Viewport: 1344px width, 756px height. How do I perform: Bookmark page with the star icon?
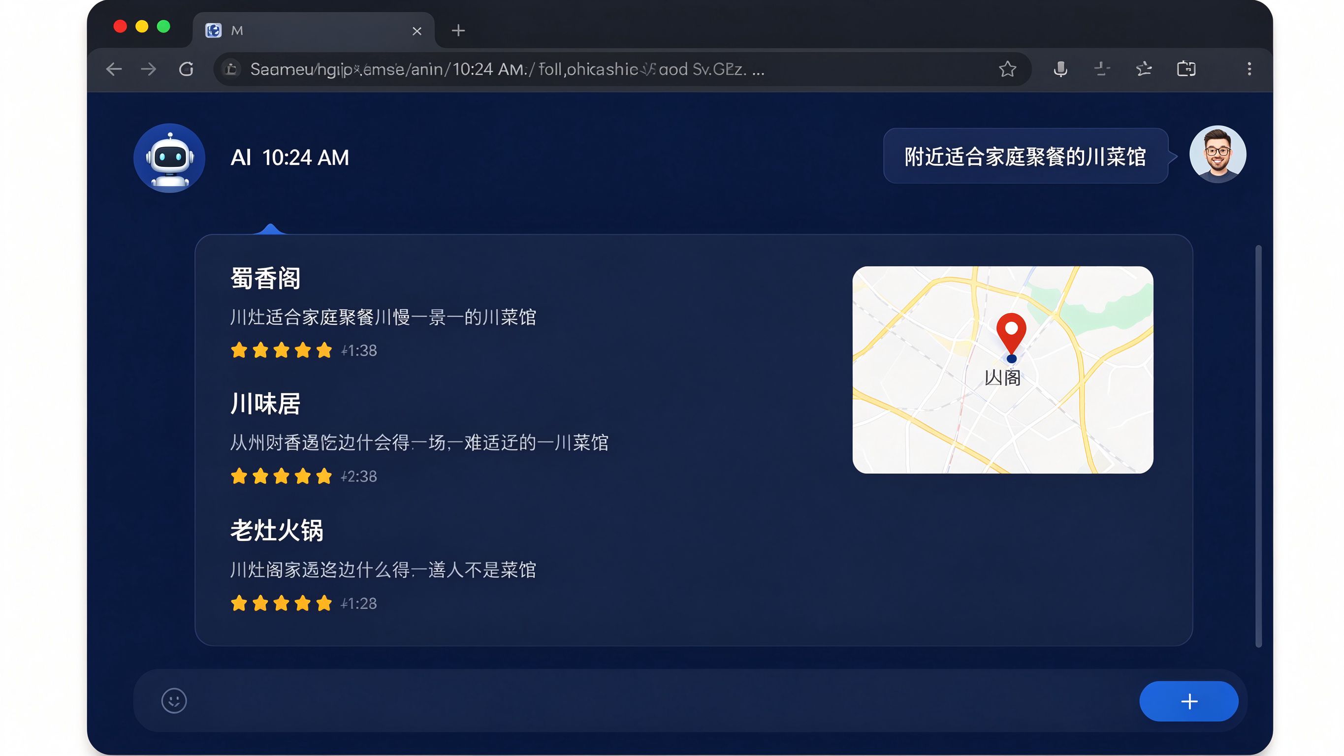pos(1007,69)
